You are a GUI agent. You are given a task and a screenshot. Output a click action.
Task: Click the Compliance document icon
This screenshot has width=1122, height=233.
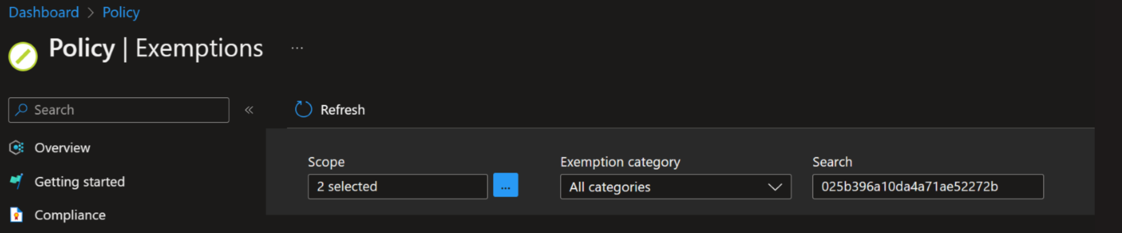16,215
